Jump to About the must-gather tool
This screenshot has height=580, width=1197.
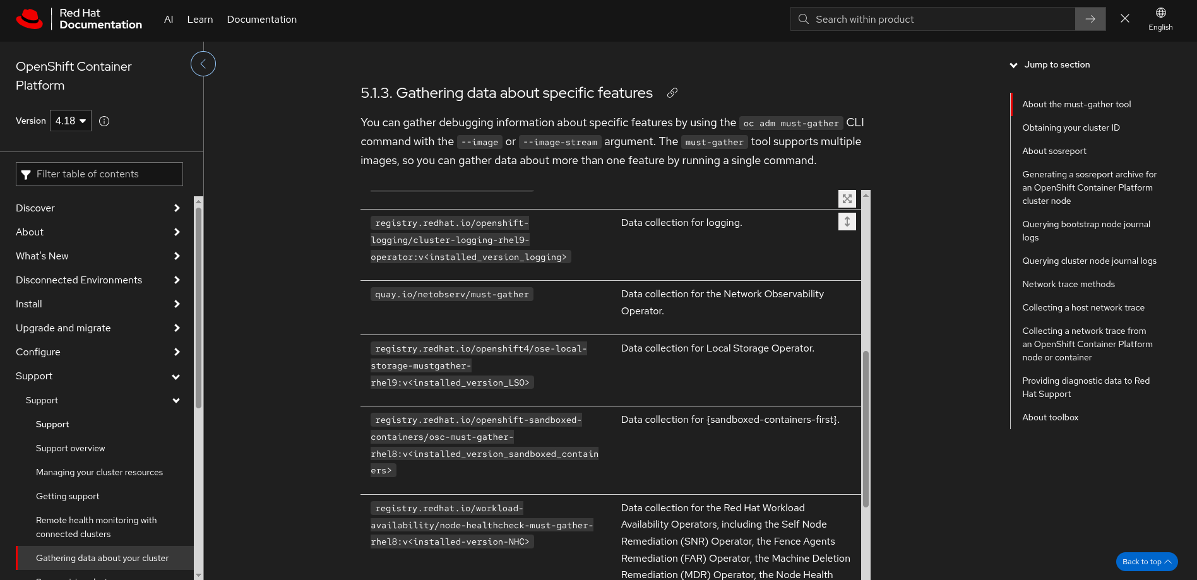(1076, 104)
